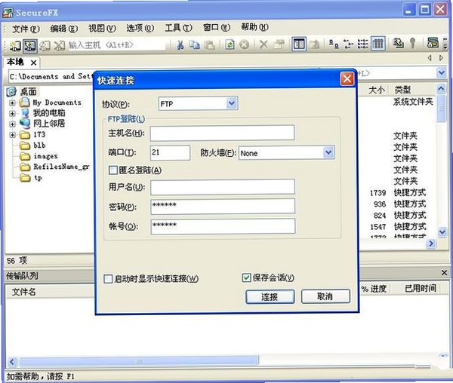The image size is (453, 383).
Task: Click transfer queue horizontal scrollbar thumb
Action: pyautogui.click(x=139, y=361)
